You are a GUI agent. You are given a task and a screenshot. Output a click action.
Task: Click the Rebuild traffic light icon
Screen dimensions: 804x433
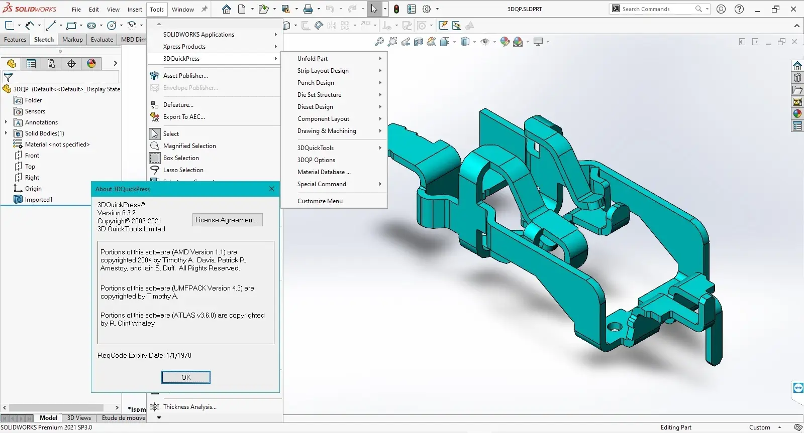[x=396, y=9]
